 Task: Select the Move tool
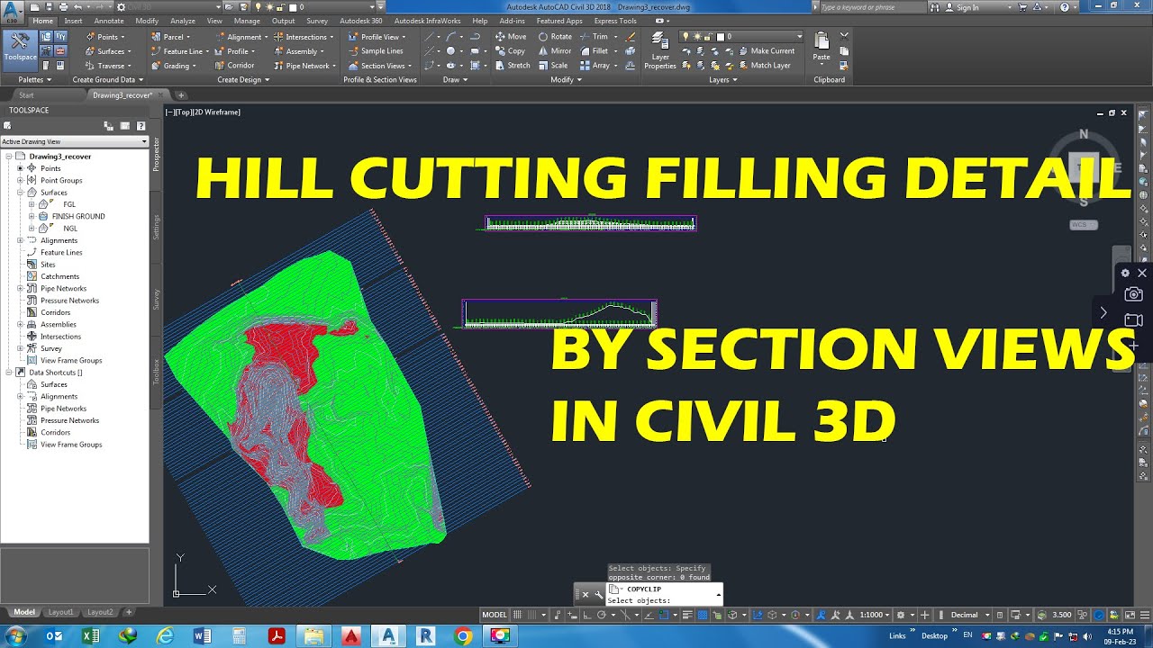[511, 37]
